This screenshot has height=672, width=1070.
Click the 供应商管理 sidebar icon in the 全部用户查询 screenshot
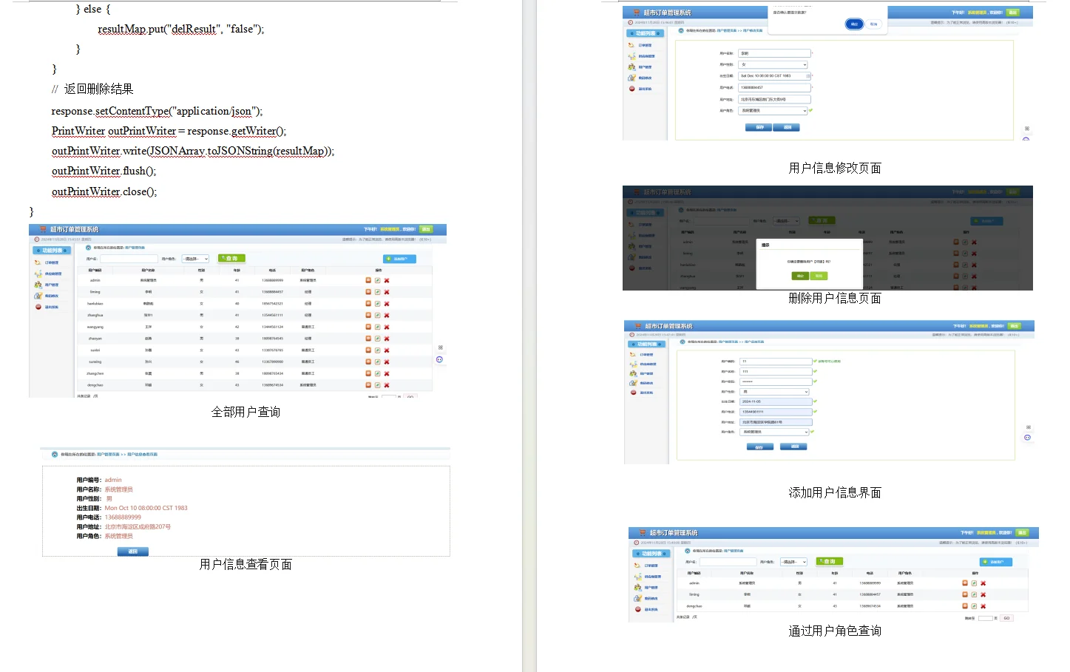[x=38, y=274]
